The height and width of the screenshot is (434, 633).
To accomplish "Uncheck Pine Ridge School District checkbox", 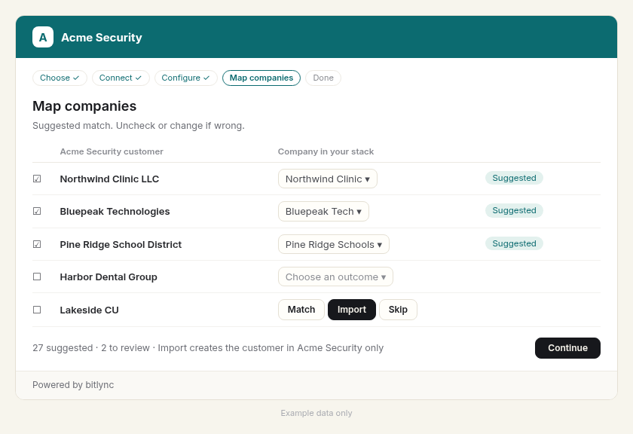I will click(x=37, y=244).
